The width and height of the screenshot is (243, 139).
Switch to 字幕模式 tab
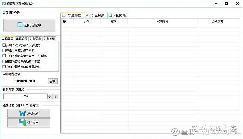[73, 15]
